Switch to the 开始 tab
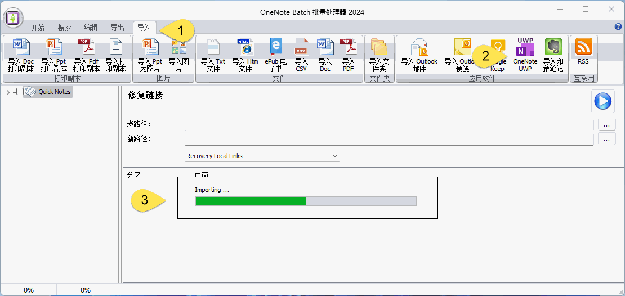Image resolution: width=625 pixels, height=296 pixels. point(38,28)
